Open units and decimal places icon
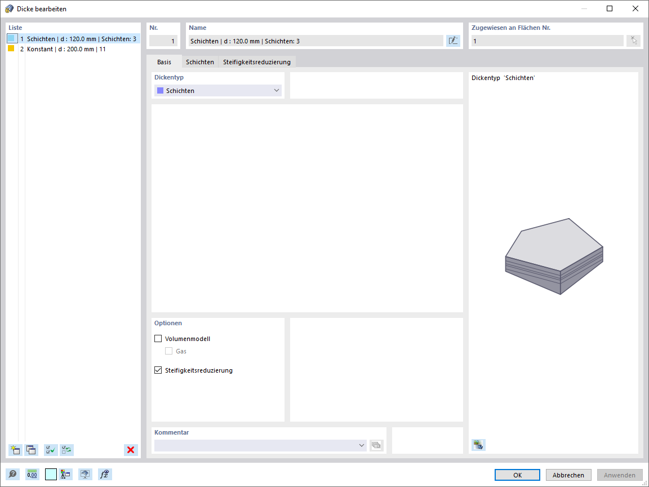 [32, 474]
